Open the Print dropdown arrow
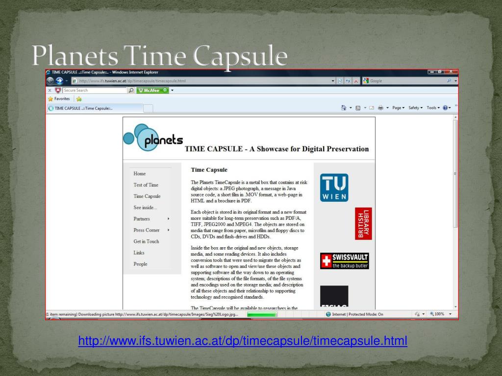Image resolution: width=502 pixels, height=376 pixels. [387, 108]
